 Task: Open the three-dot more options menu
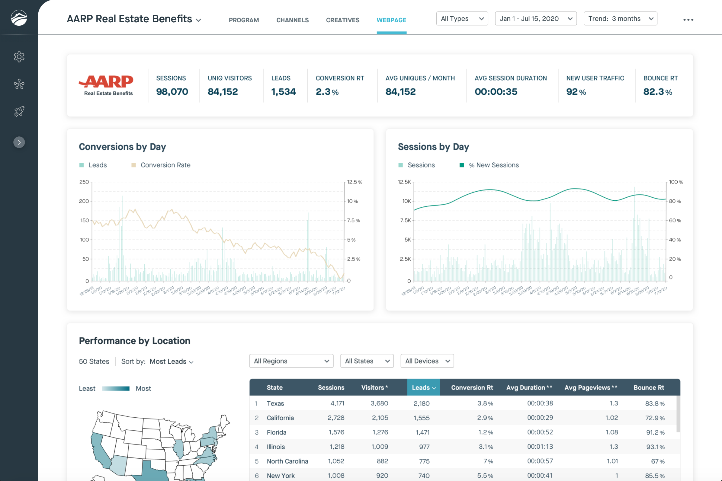tap(688, 20)
